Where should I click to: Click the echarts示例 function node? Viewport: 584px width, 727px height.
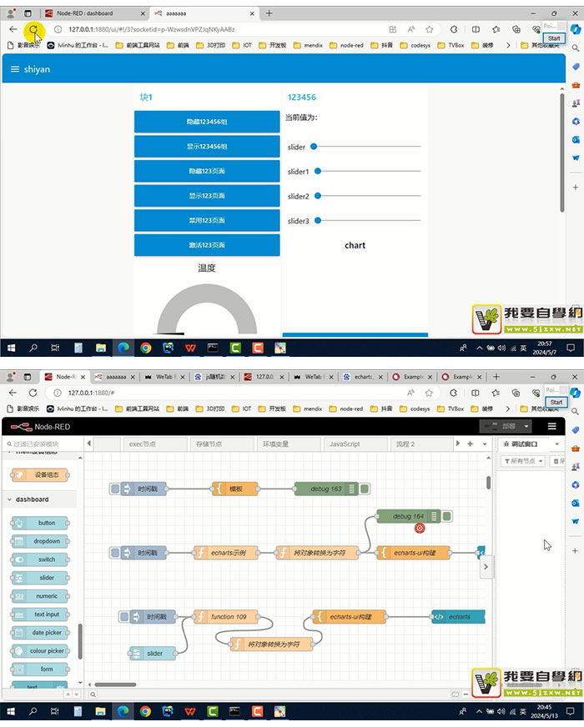click(226, 553)
